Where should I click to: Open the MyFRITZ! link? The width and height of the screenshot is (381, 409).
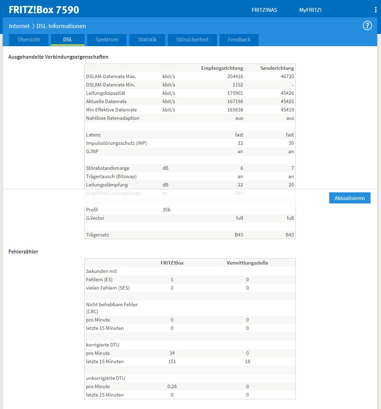point(310,10)
